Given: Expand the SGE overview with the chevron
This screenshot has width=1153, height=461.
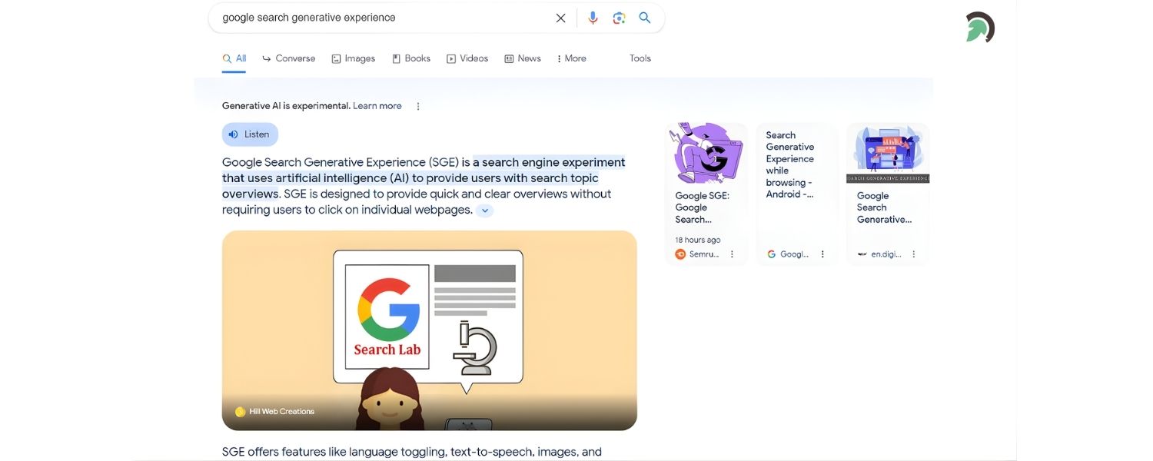Looking at the screenshot, I should [485, 210].
